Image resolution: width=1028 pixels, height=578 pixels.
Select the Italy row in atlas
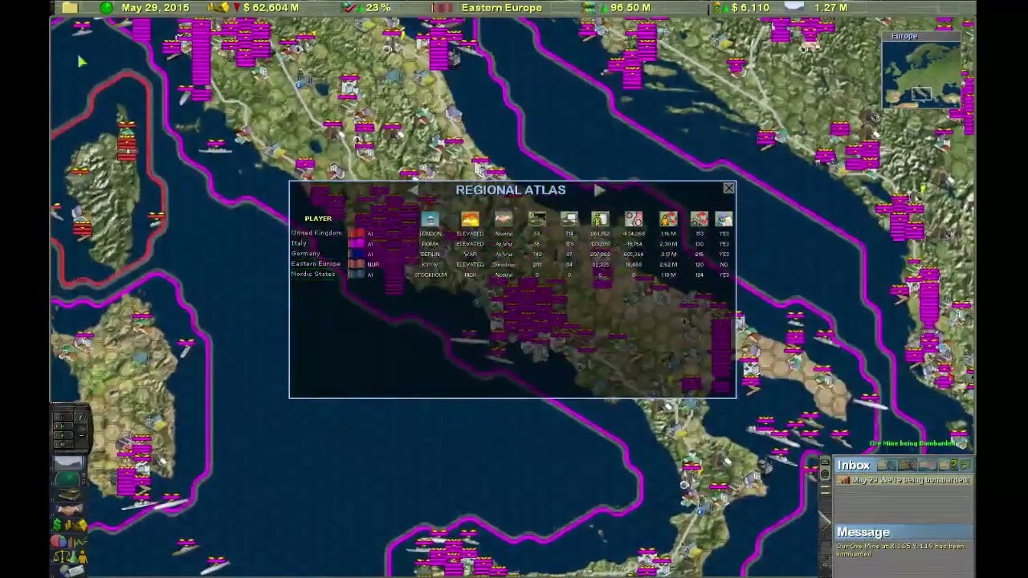(x=512, y=243)
